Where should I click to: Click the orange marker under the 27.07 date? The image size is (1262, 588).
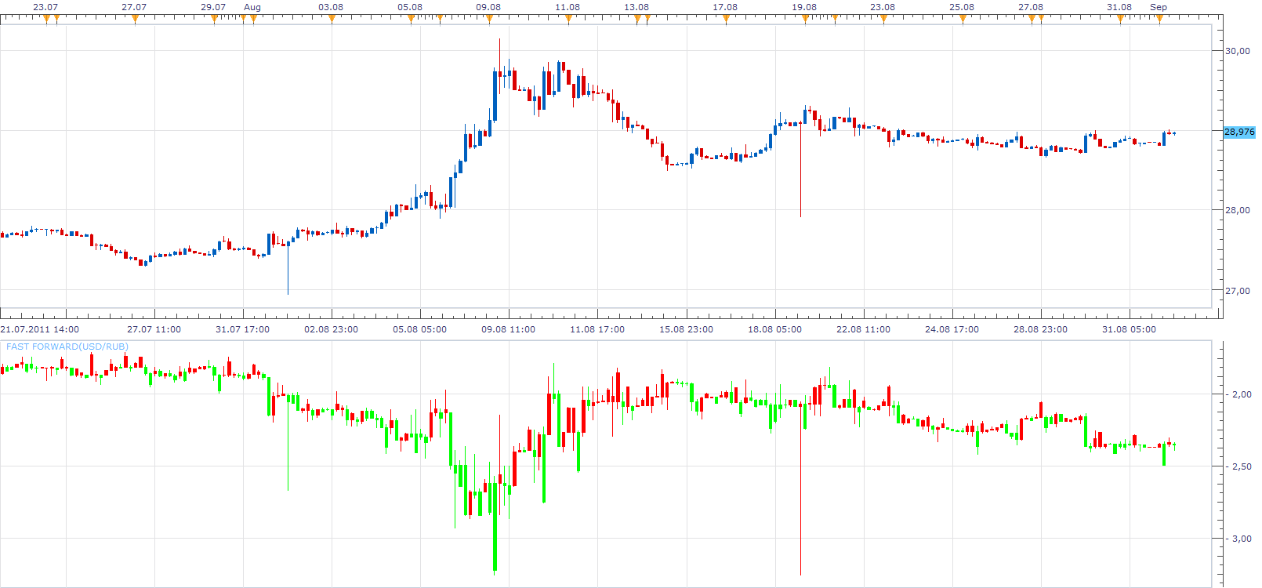(x=135, y=19)
